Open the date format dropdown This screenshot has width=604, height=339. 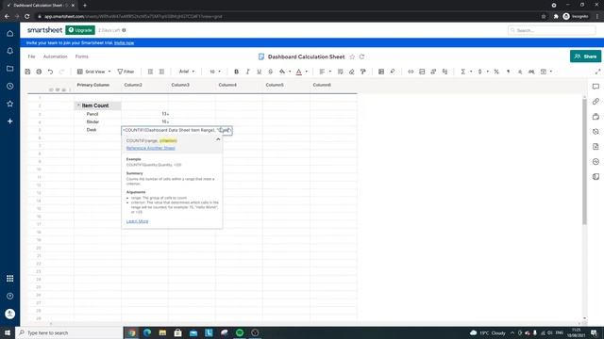pos(545,72)
